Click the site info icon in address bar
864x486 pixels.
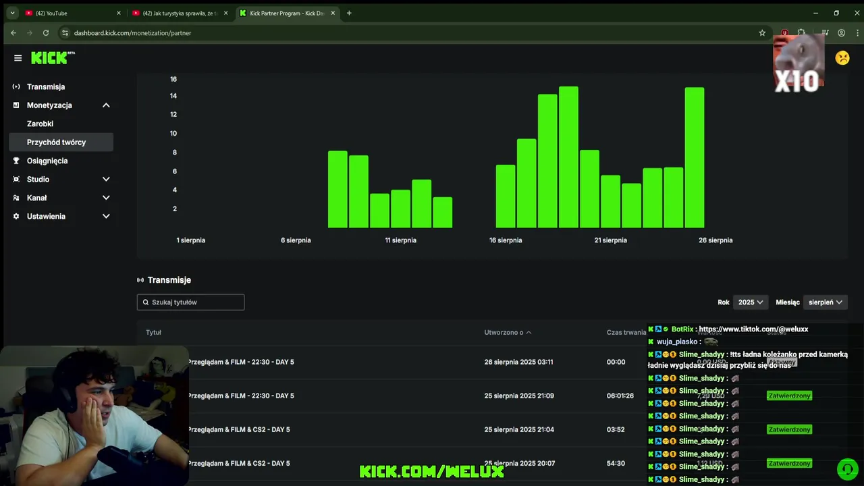coord(65,33)
